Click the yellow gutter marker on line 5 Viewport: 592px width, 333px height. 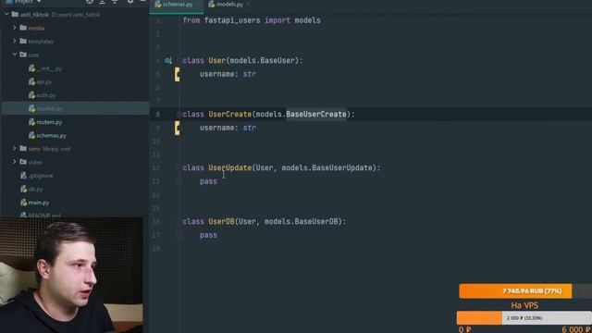pyautogui.click(x=177, y=74)
